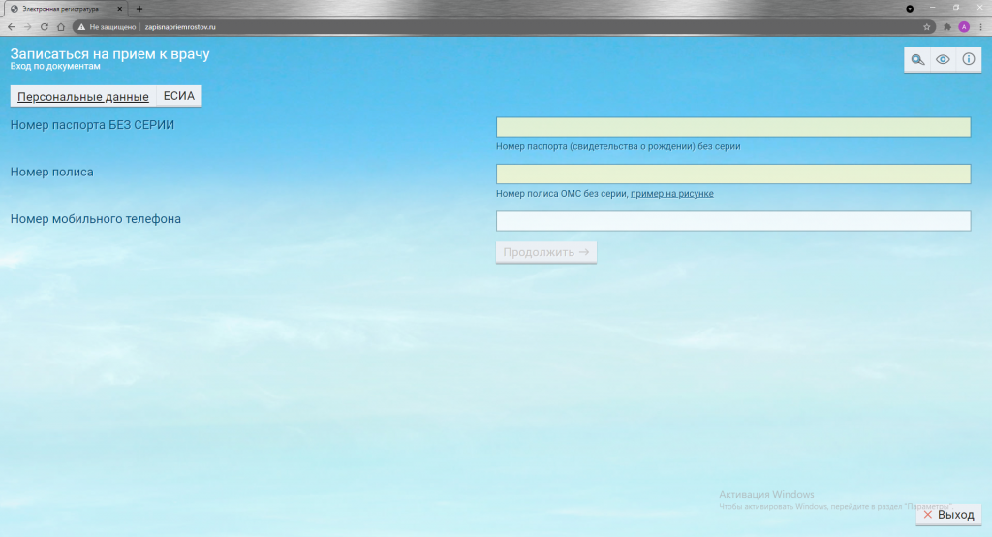
Task: Reload the page with refresh icon
Action: click(44, 27)
